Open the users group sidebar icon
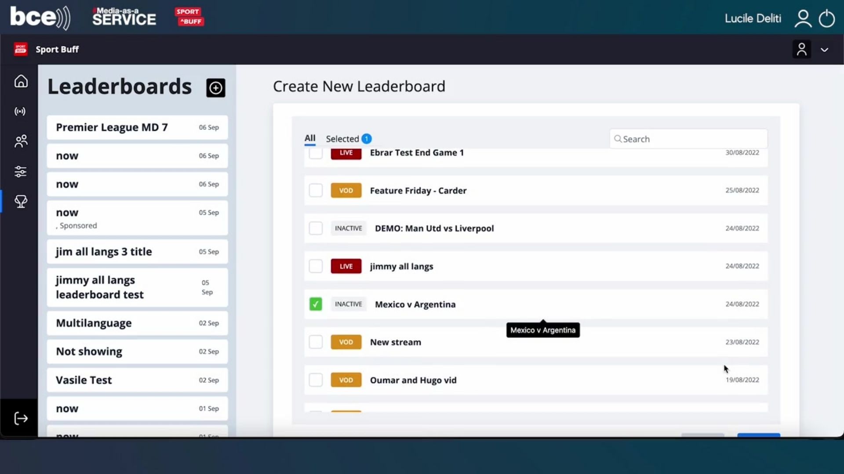The height and width of the screenshot is (474, 844). coord(21,141)
